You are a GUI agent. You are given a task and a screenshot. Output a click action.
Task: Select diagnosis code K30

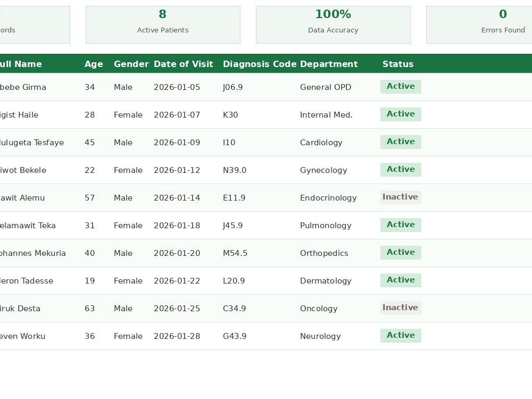tap(230, 115)
